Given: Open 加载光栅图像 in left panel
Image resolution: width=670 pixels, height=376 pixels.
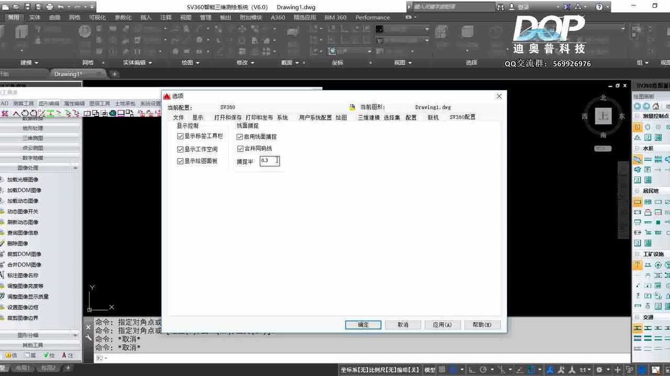Looking at the screenshot, I should [22, 180].
